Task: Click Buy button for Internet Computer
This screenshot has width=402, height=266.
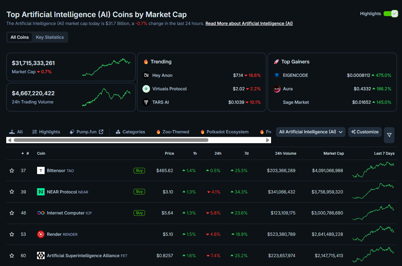Action: point(139,213)
